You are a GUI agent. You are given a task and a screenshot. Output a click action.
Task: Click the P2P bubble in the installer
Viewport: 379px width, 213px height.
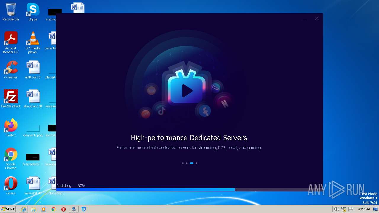coord(215,88)
